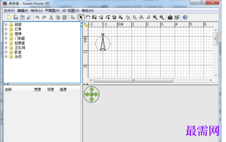Sort furniture list by 名称 column header
The height and width of the screenshot is (142, 226).
pos(18,90)
